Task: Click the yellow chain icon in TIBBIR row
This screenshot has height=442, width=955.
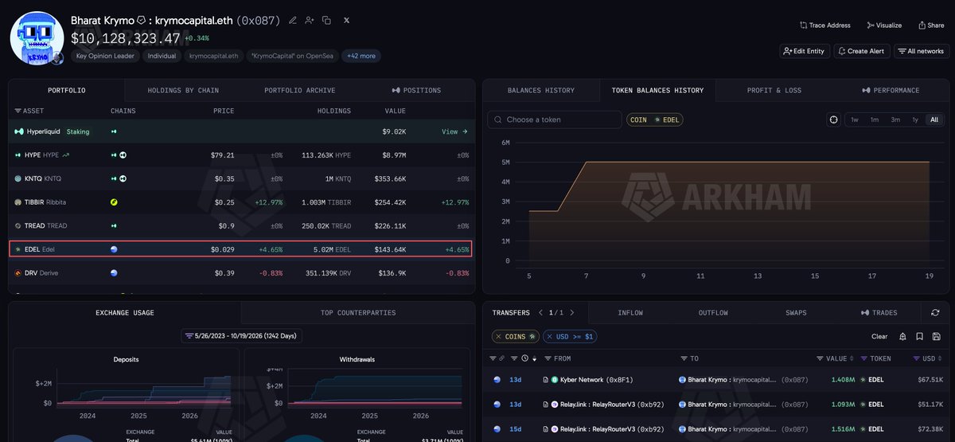Action: point(114,202)
